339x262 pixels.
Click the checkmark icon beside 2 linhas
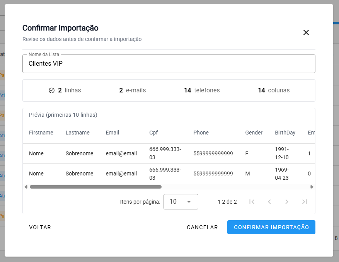tap(52, 90)
